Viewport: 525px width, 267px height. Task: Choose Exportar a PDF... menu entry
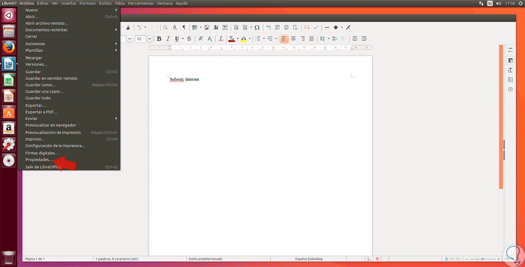pyautogui.click(x=41, y=112)
